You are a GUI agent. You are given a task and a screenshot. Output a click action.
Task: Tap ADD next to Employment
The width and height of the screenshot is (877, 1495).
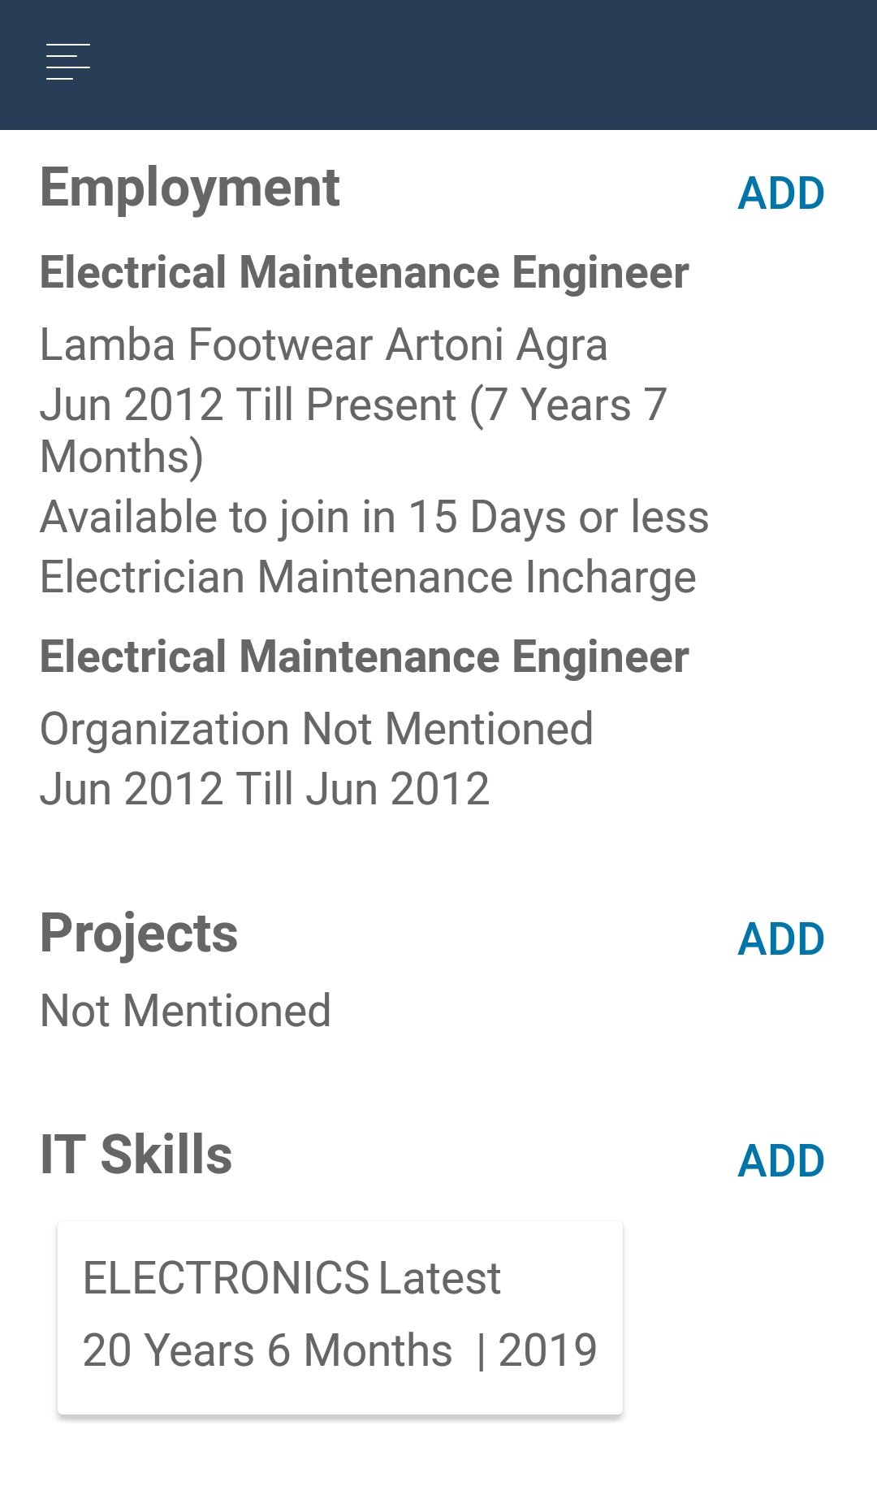tap(780, 194)
